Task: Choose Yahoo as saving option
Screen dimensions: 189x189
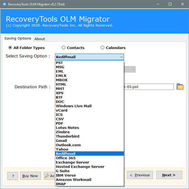Action: [89, 149]
